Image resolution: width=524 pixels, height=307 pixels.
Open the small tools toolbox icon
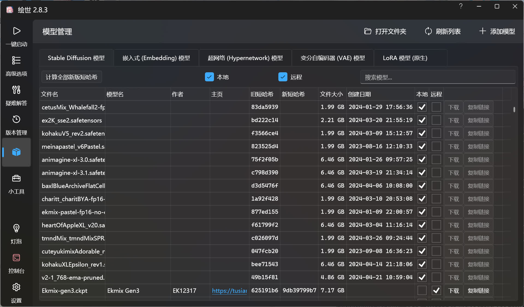16,178
